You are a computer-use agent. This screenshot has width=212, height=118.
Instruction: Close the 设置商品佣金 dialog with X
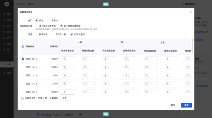191,12
